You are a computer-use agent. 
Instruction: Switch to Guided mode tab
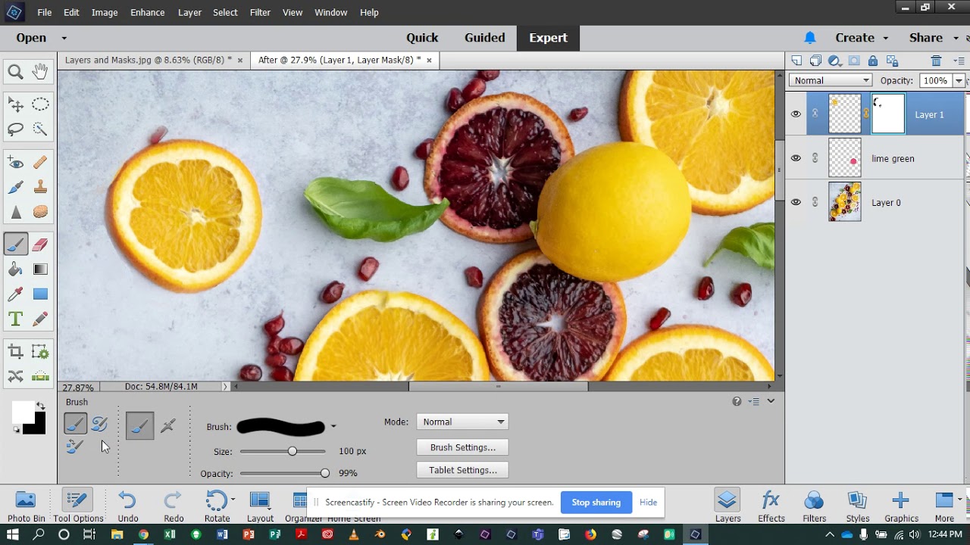pos(484,38)
